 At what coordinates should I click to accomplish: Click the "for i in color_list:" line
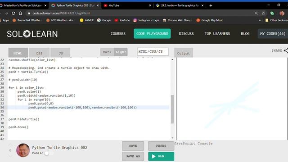(27, 88)
